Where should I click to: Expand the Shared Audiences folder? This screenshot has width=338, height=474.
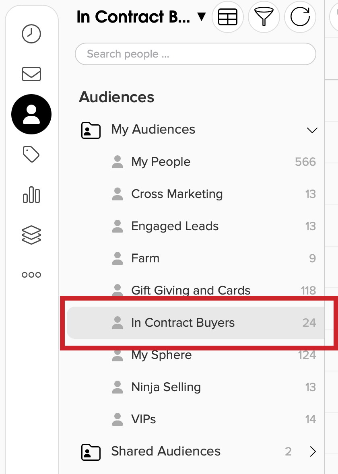313,451
